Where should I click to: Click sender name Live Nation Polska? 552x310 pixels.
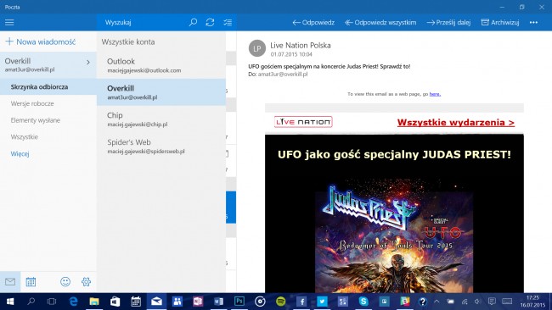pos(301,45)
